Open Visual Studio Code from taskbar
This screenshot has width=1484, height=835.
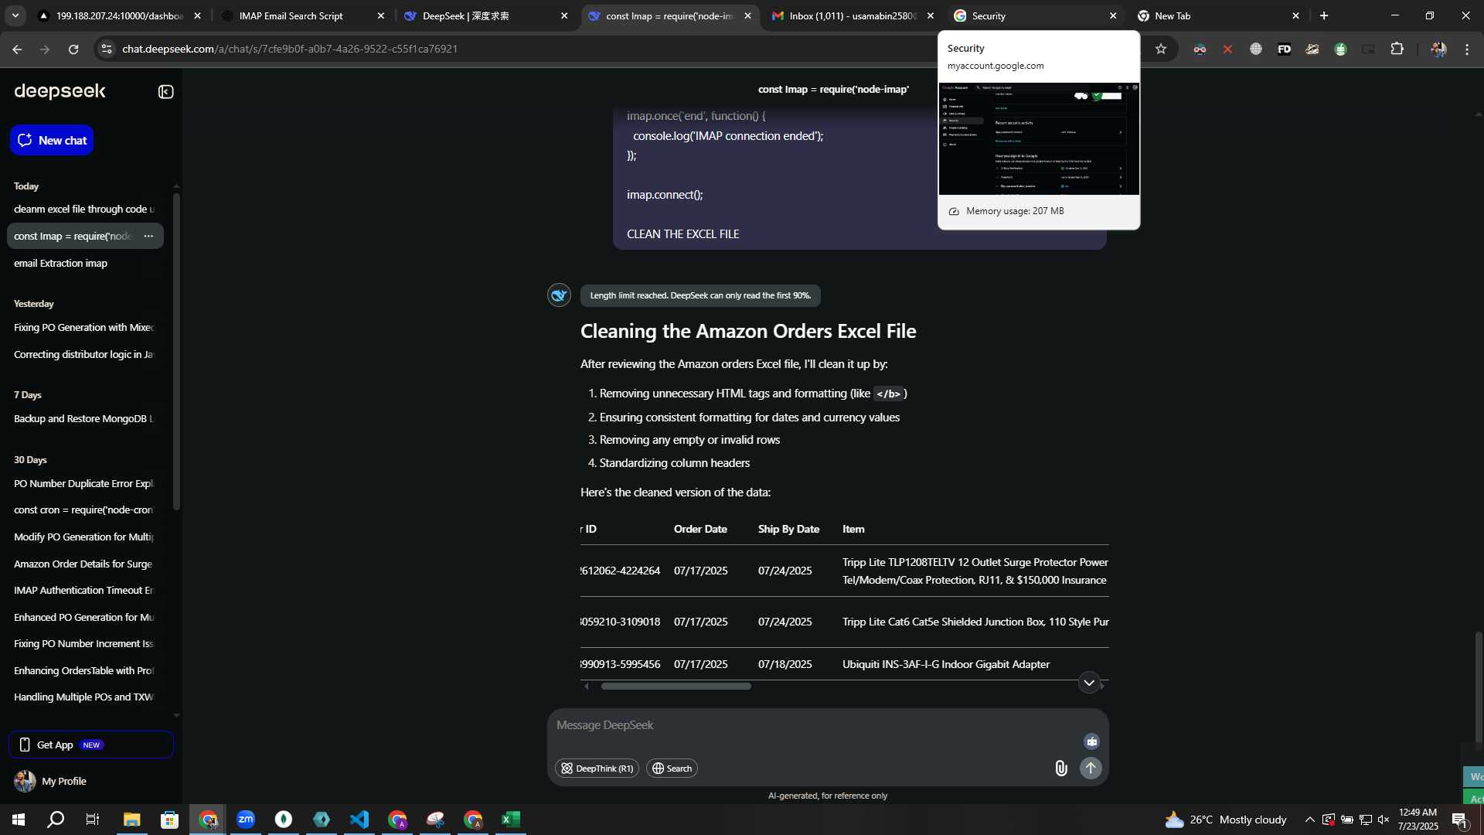tap(359, 820)
